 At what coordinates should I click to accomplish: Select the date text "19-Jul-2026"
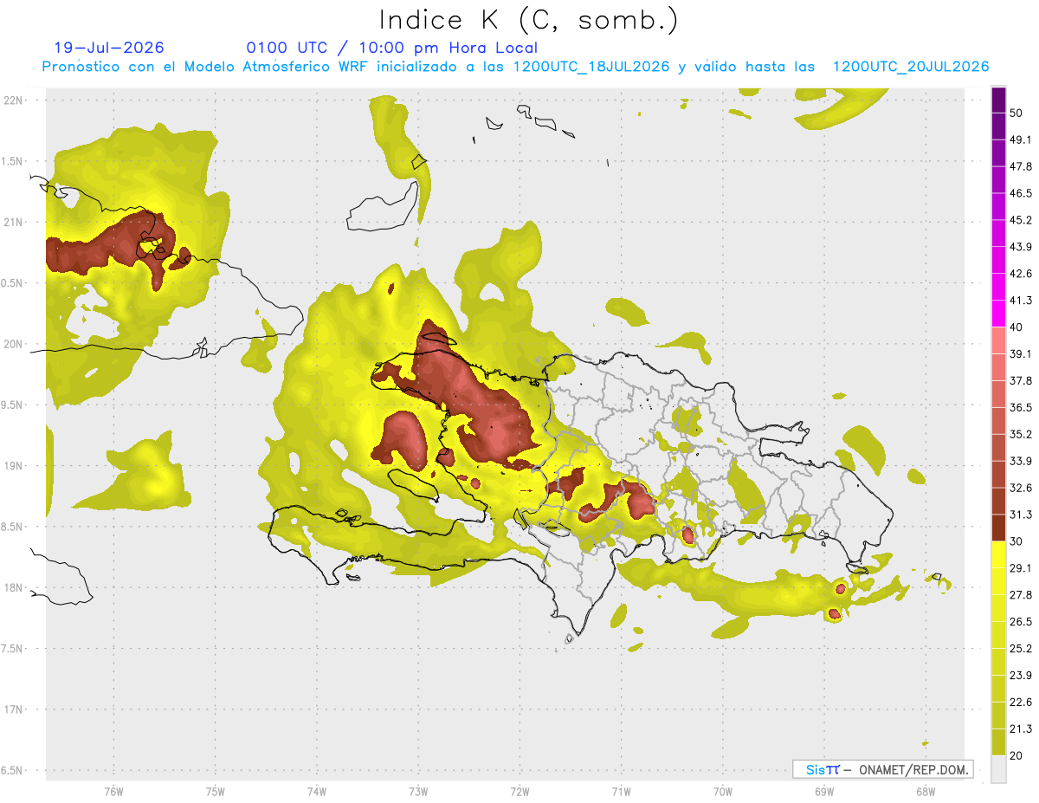pos(109,48)
